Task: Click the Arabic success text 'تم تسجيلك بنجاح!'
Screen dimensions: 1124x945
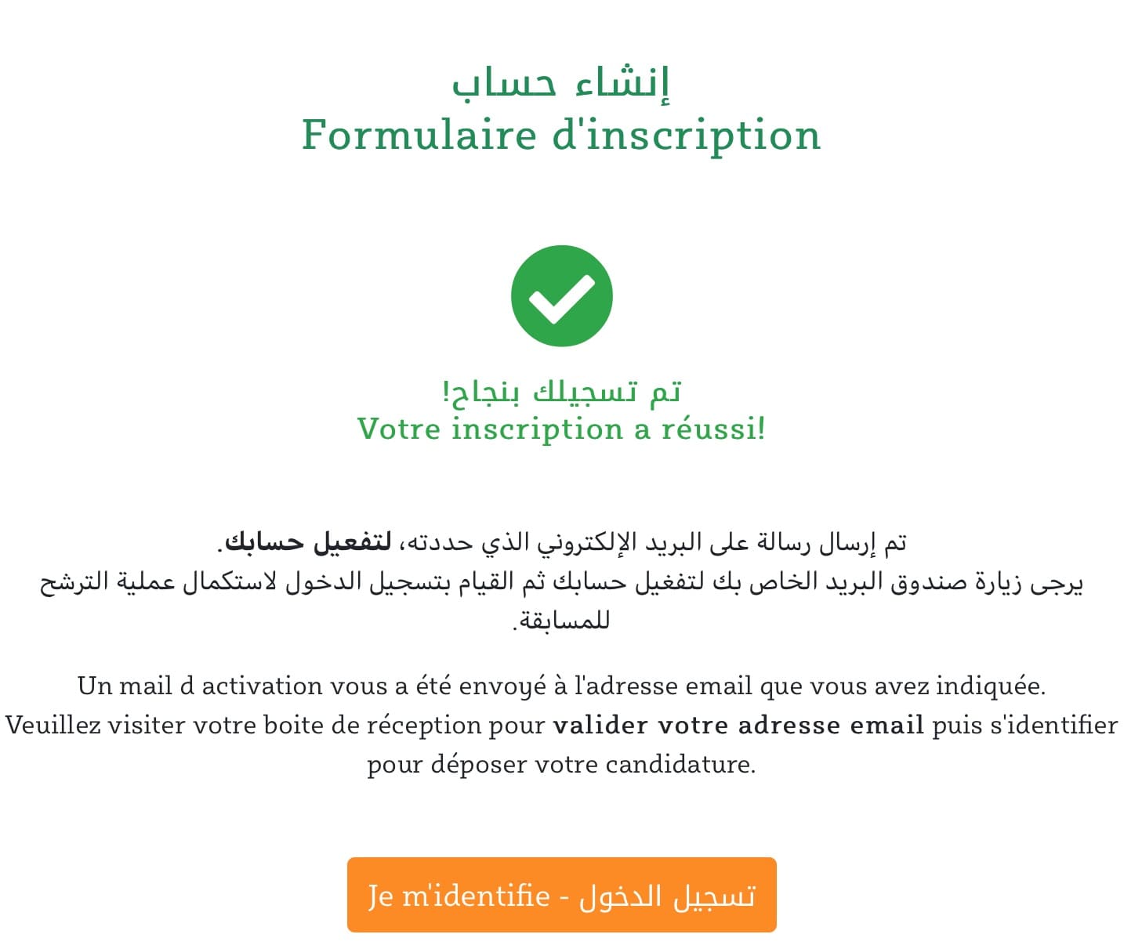Action: (x=561, y=391)
